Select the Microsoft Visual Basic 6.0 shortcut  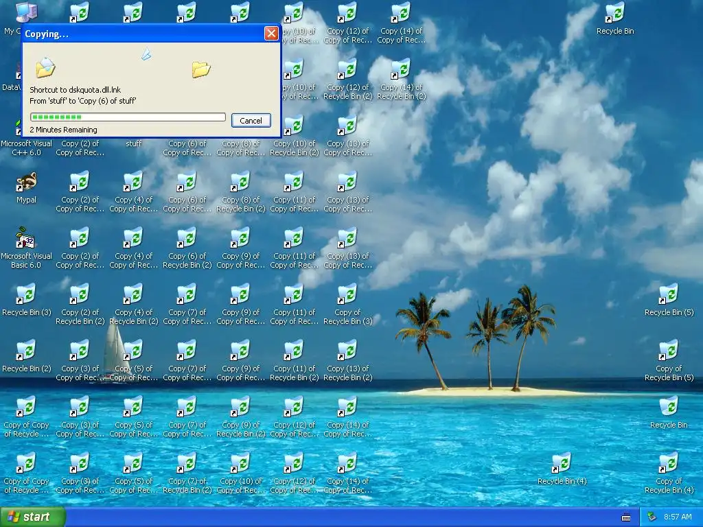tap(26, 248)
